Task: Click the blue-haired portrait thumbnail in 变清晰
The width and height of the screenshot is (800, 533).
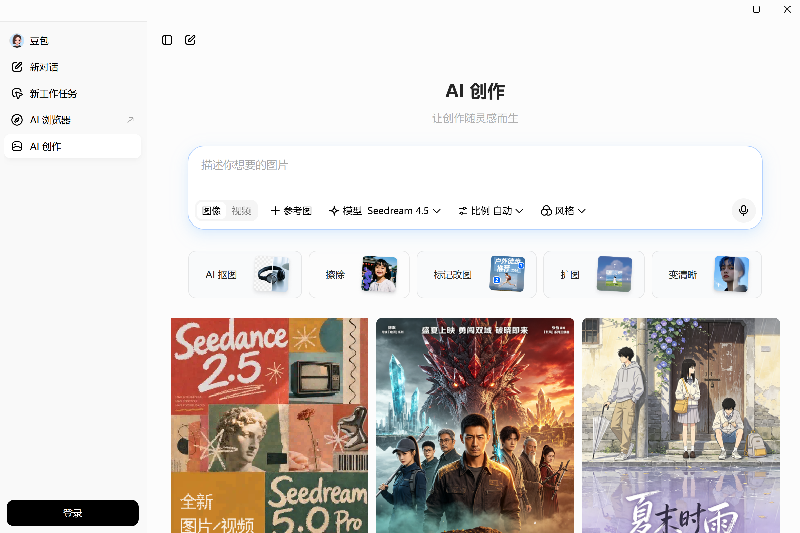Action: pos(731,274)
